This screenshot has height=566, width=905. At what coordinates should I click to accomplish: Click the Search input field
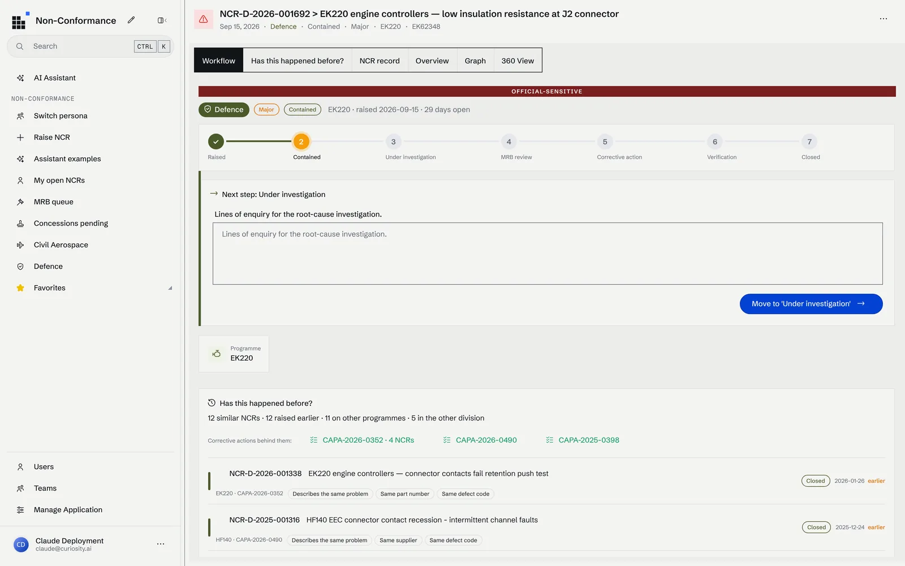tap(90, 46)
